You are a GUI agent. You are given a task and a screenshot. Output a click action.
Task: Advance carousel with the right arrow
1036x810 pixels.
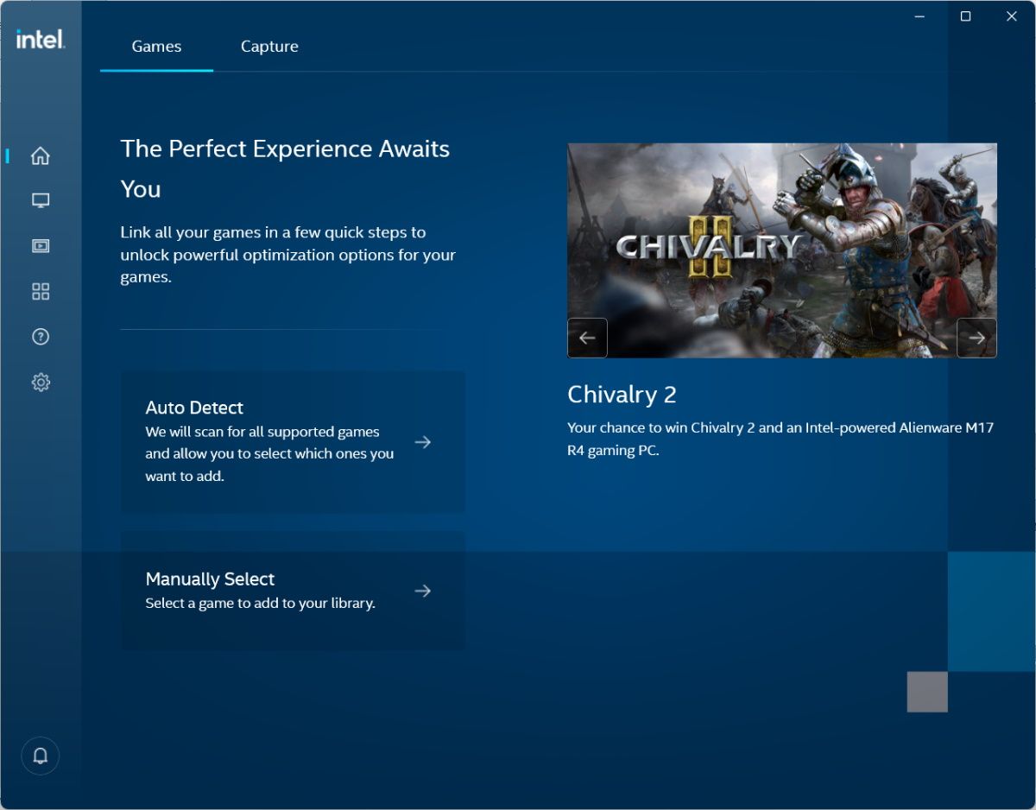976,338
